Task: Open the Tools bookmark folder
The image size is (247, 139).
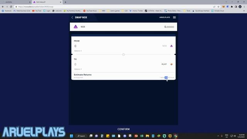Action: pyautogui.click(x=187, y=11)
